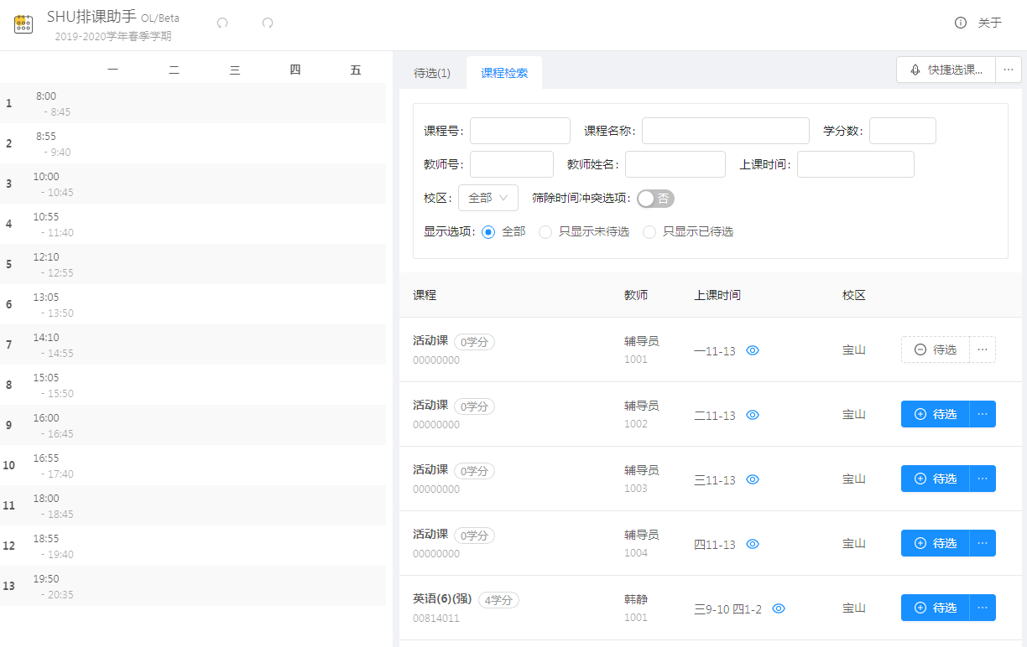Click the undo arrow icon in header
This screenshot has width=1027, height=647.
coord(222,23)
